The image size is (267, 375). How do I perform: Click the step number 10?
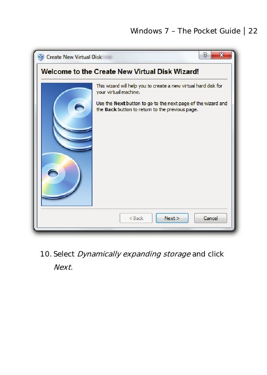45,254
